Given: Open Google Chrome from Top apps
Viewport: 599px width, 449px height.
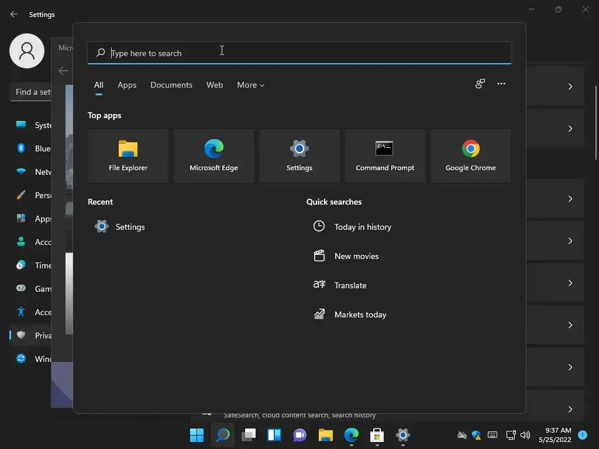Looking at the screenshot, I should click(471, 156).
